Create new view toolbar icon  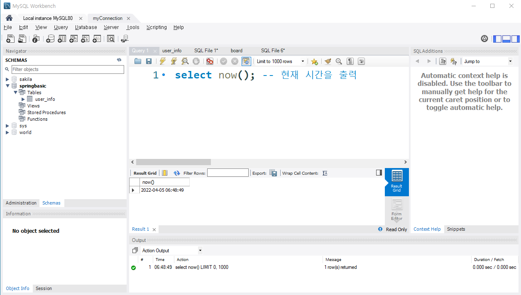(x=73, y=39)
